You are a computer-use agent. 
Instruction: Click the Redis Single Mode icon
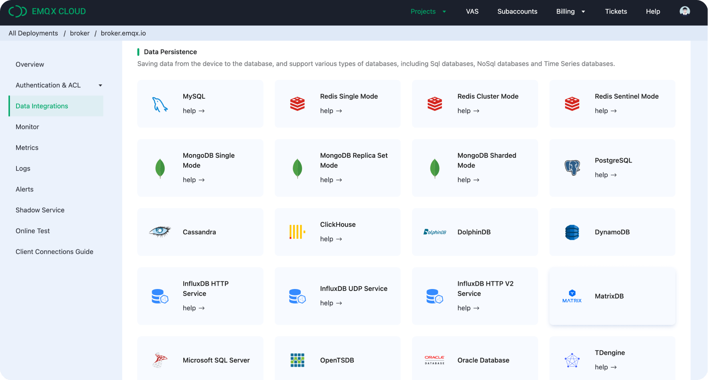[x=297, y=104]
